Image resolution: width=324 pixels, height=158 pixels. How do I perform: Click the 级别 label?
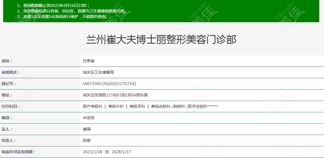(7, 118)
